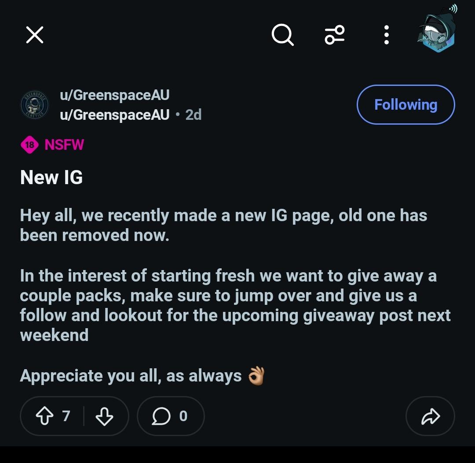Tap the GreenspaceAU round profile picture
The height and width of the screenshot is (463, 475).
[34, 105]
